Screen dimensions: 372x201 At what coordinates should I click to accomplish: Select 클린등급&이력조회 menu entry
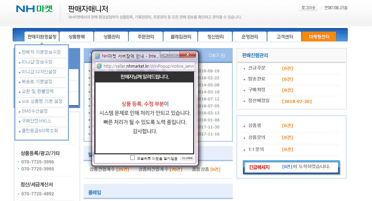[40, 130]
